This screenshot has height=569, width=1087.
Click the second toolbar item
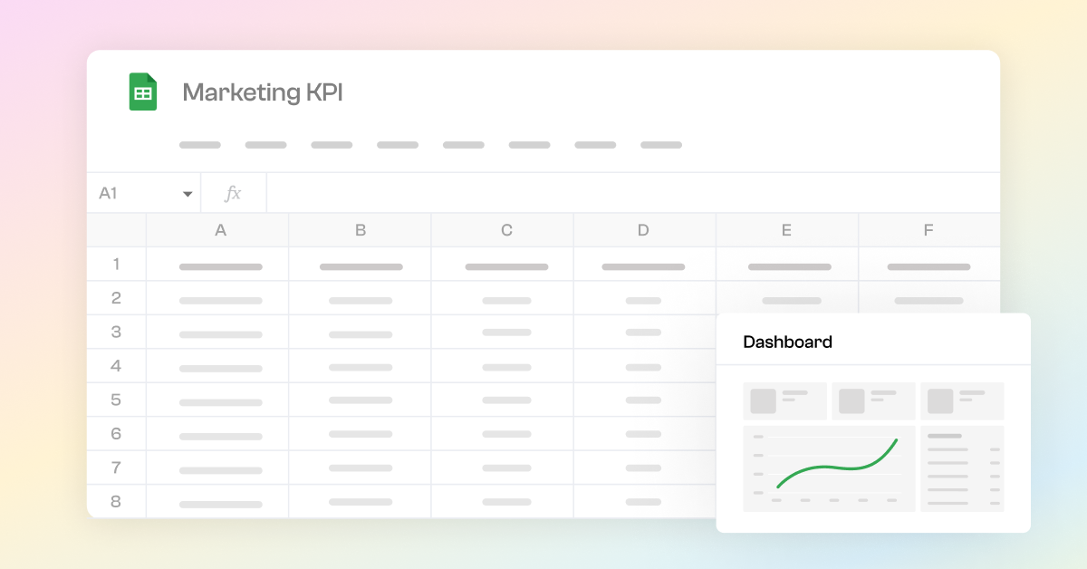[265, 144]
